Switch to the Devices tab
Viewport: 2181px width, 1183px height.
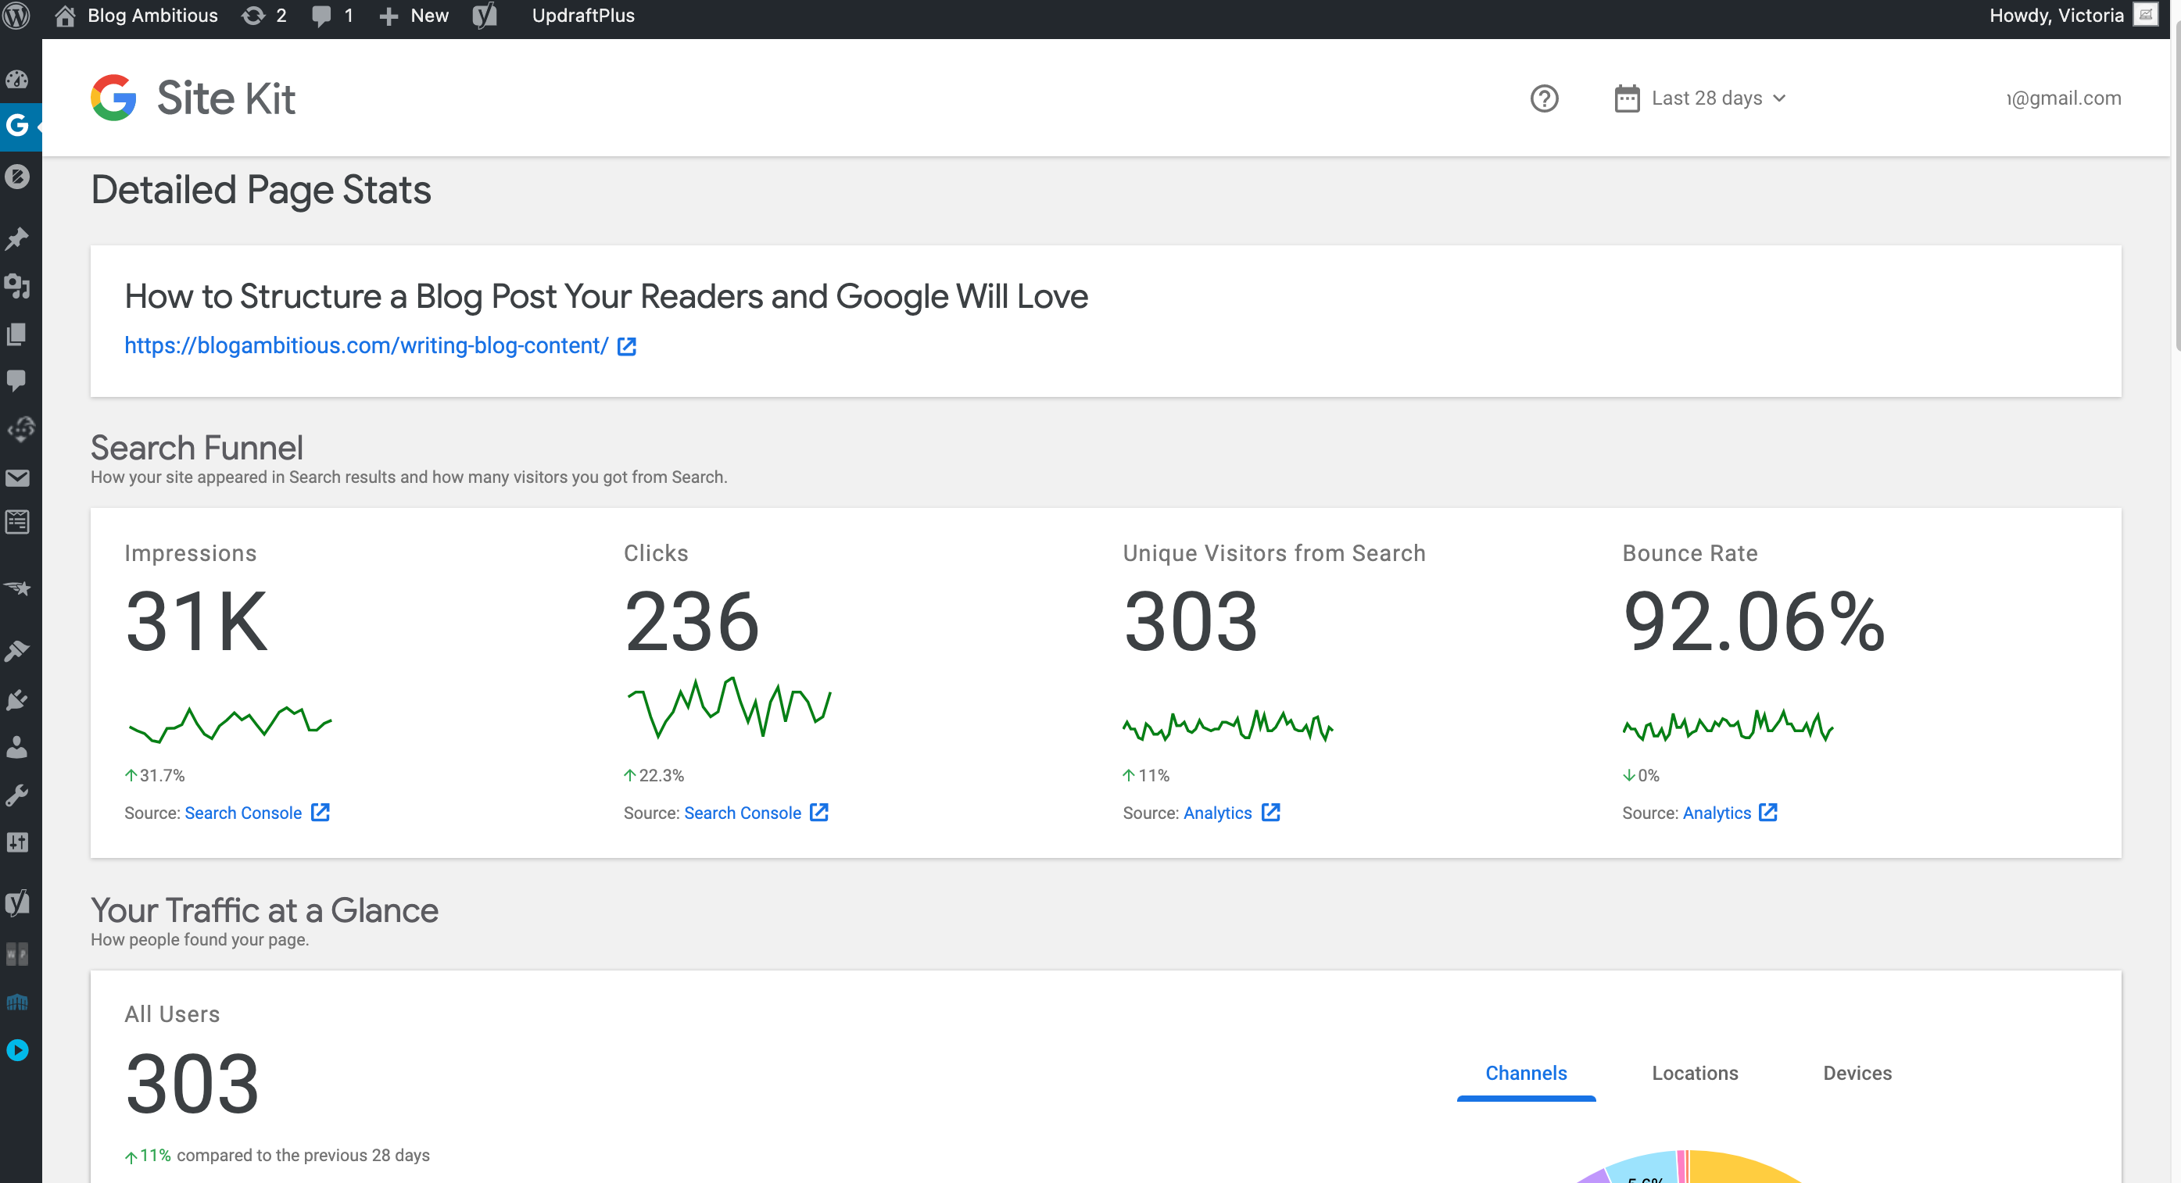click(x=1859, y=1070)
